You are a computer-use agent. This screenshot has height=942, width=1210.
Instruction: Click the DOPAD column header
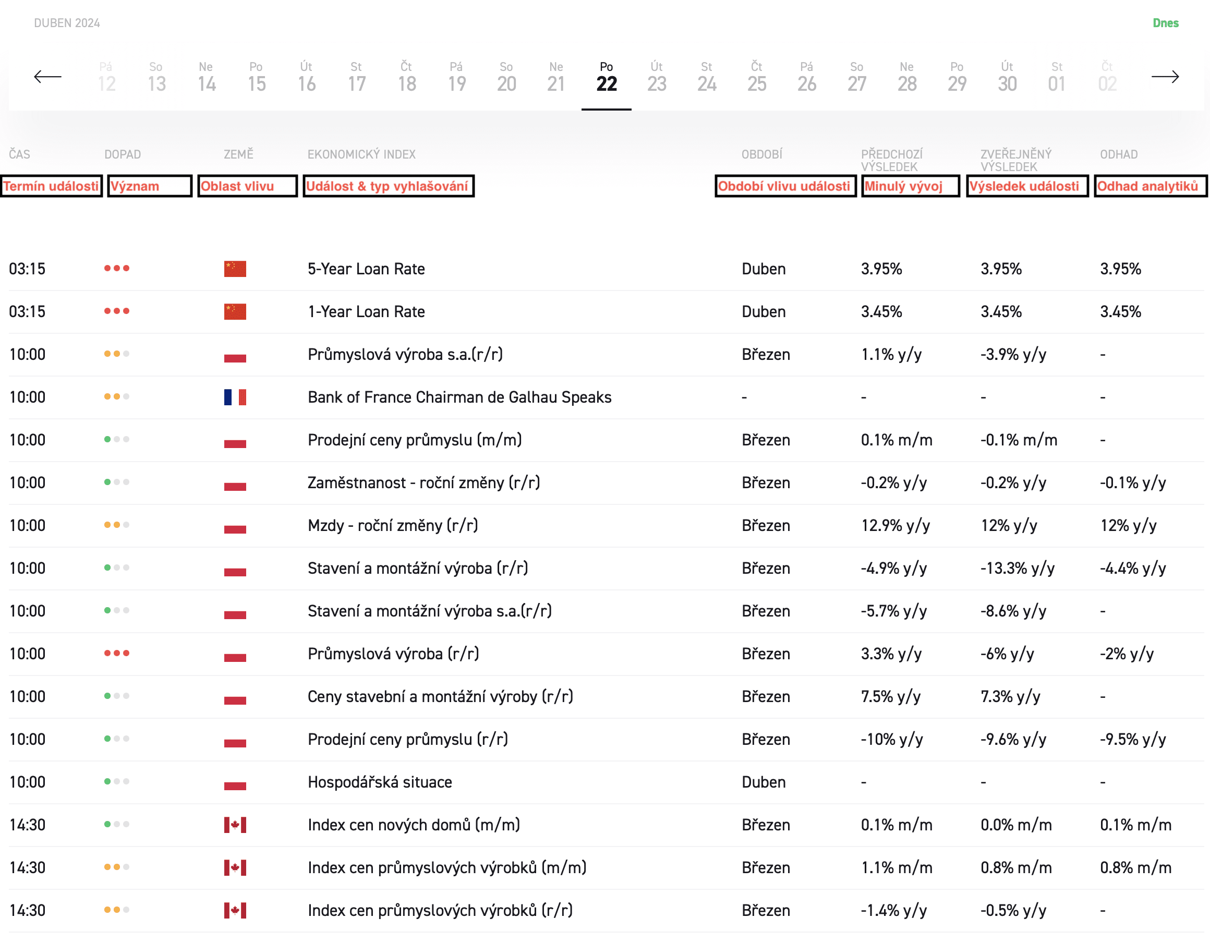[x=123, y=154]
